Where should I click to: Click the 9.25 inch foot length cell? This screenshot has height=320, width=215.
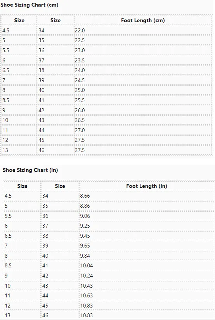tap(147, 226)
